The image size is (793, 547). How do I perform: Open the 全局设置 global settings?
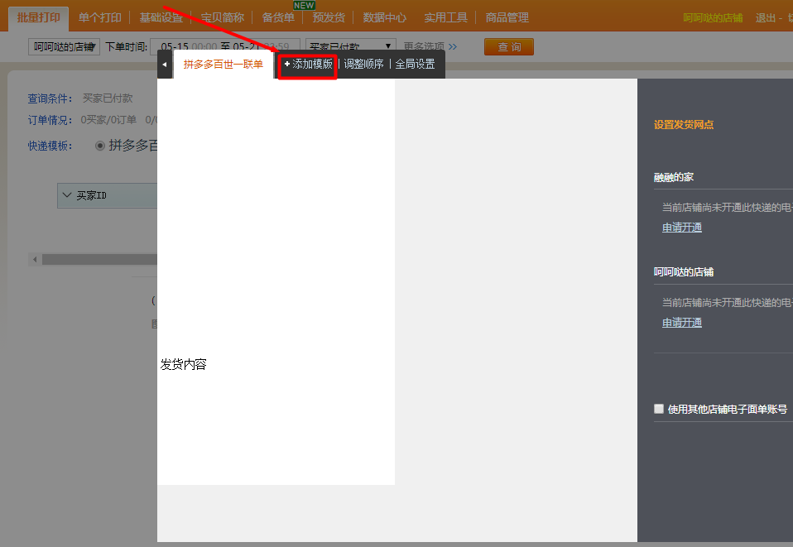pyautogui.click(x=415, y=65)
